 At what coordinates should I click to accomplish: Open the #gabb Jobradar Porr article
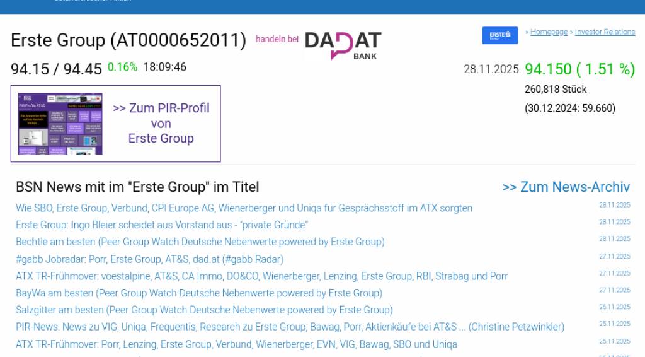pos(149,259)
